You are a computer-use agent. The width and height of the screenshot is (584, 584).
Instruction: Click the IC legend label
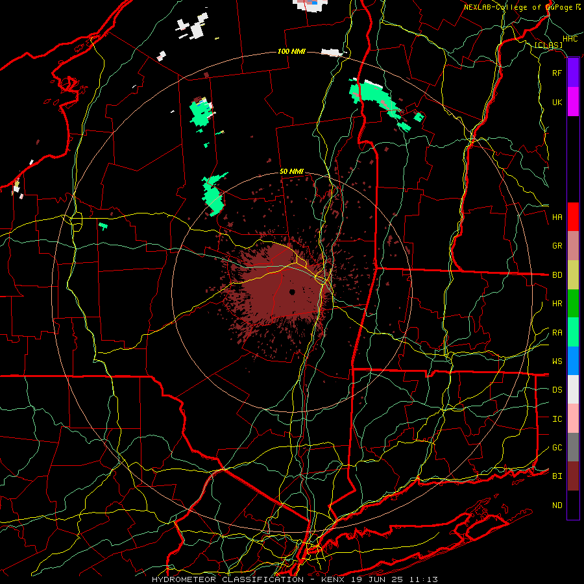coord(557,419)
